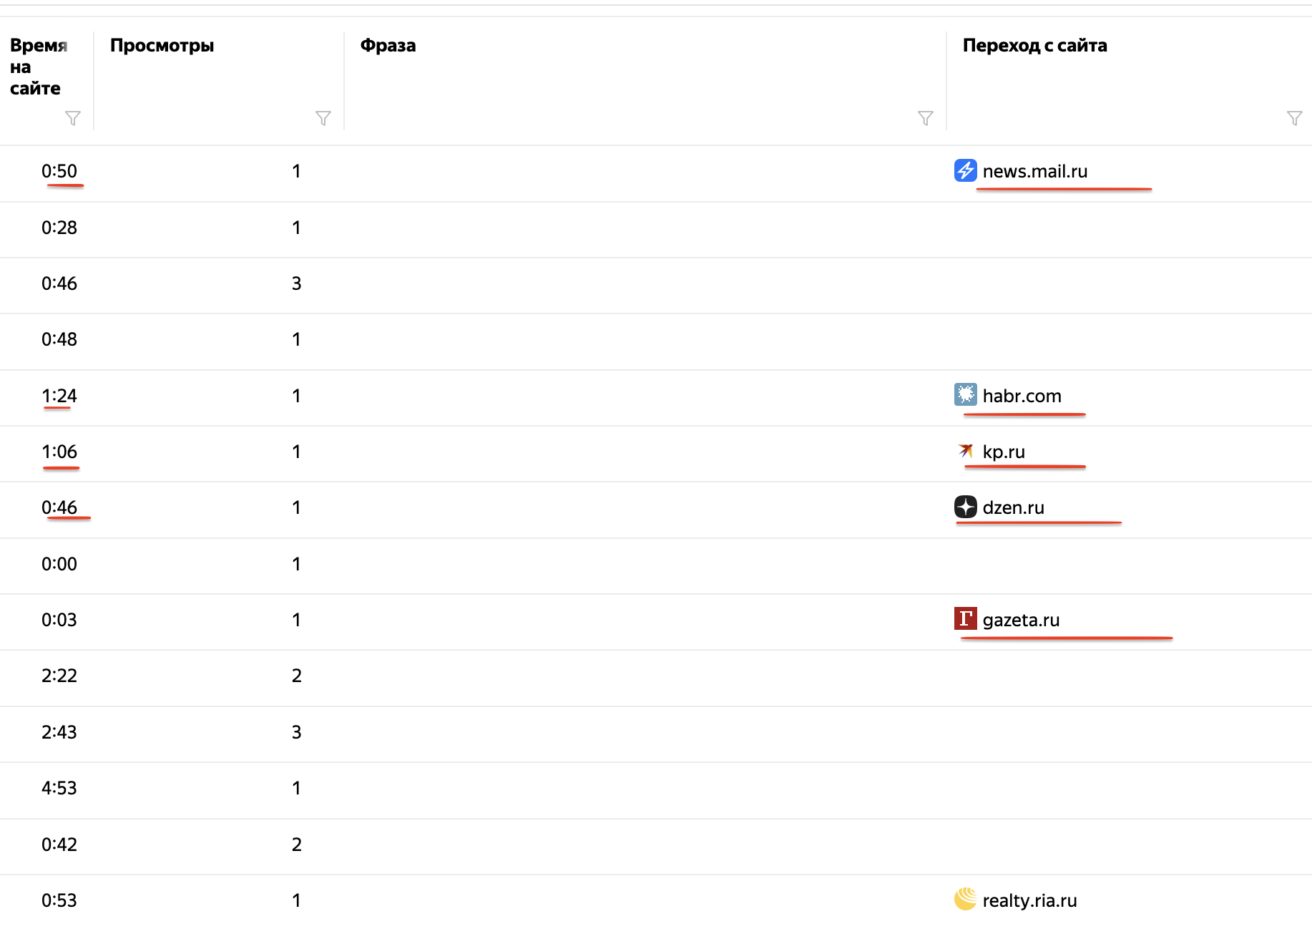
Task: Open filter for Время на сайте column
Action: click(x=73, y=118)
